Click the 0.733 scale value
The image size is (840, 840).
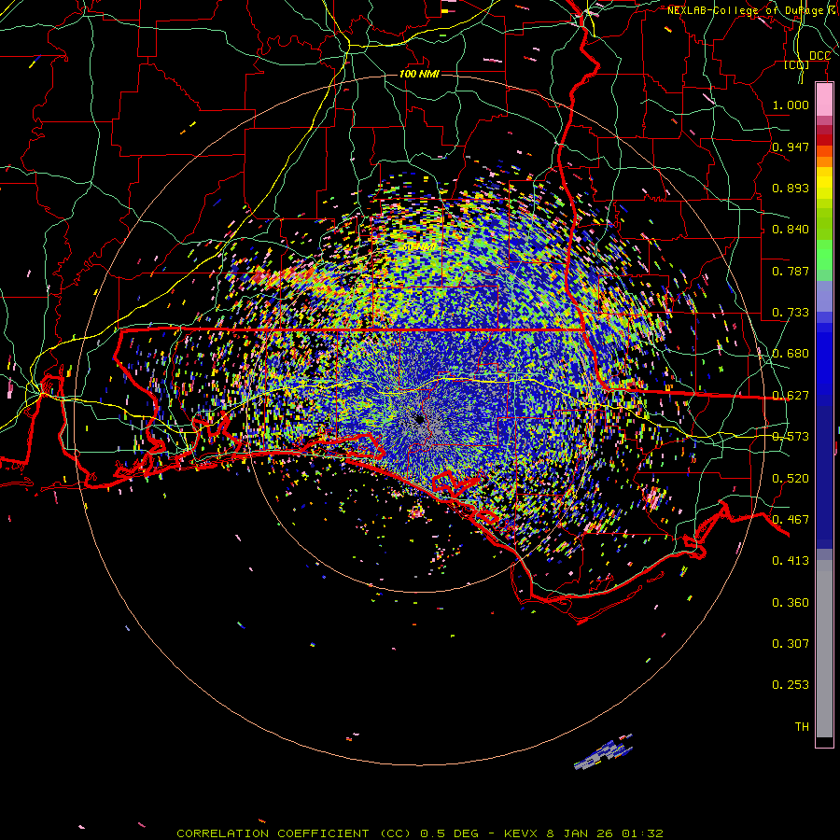791,313
